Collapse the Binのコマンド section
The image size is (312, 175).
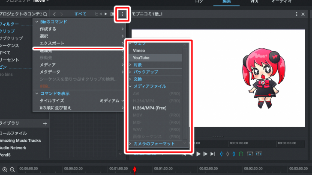[x=37, y=22]
